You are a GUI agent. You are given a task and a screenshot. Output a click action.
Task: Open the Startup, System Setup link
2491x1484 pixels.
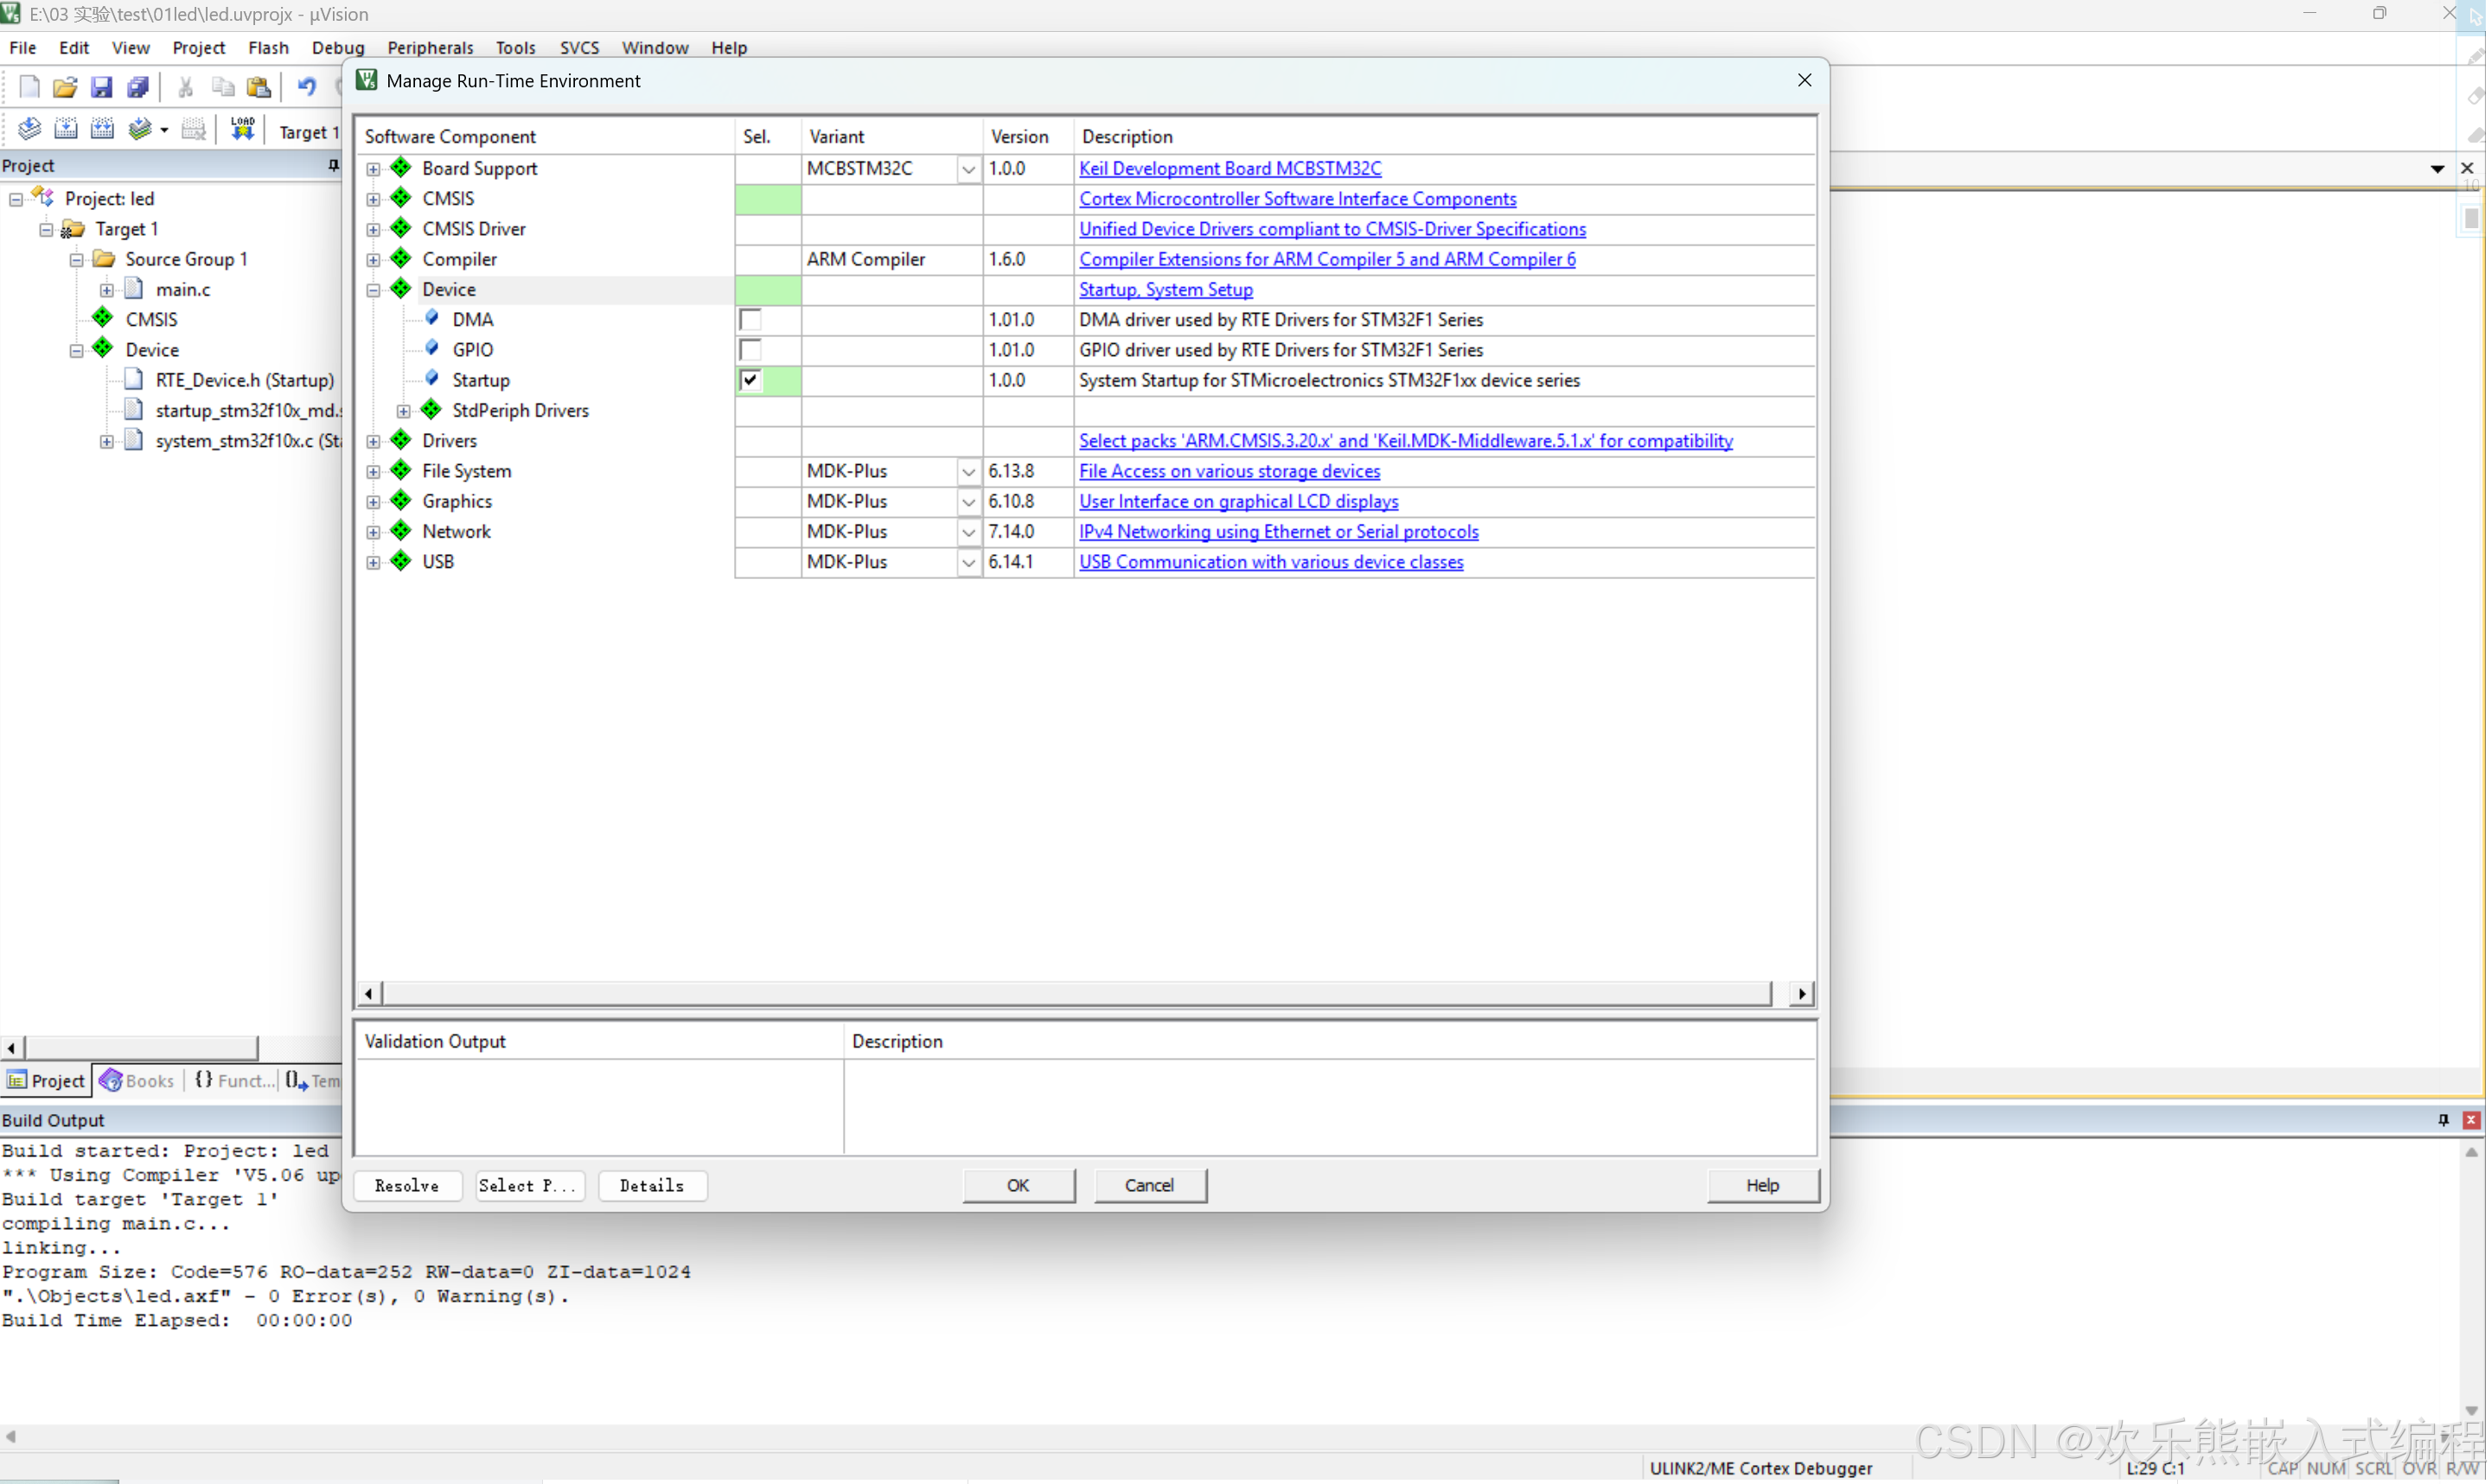coord(1166,290)
